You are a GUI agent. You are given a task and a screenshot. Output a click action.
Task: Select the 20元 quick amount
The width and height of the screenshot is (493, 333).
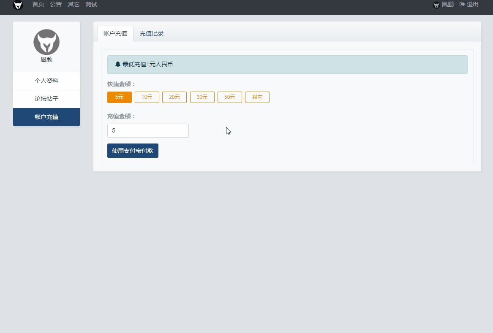[x=174, y=97]
